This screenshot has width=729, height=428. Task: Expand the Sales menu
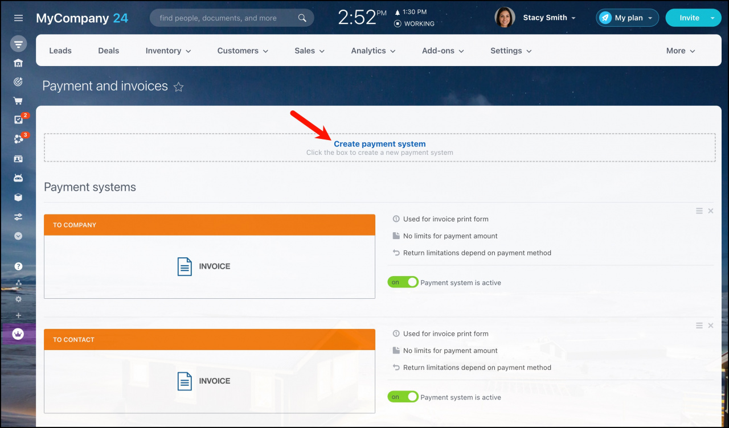coord(310,51)
